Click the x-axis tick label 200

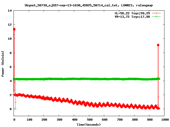[x=44, y=120]
